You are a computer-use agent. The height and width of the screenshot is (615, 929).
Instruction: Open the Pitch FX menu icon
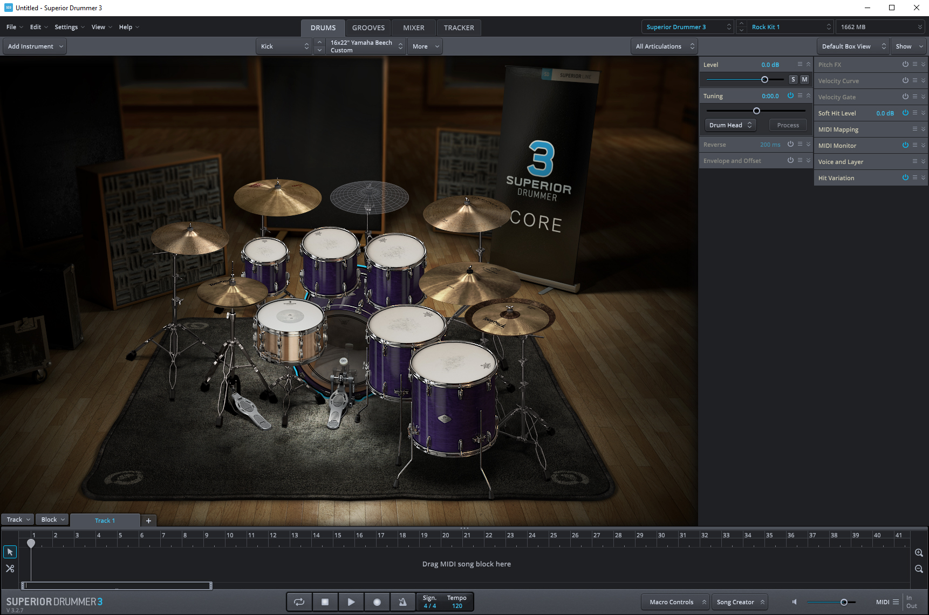tap(915, 64)
